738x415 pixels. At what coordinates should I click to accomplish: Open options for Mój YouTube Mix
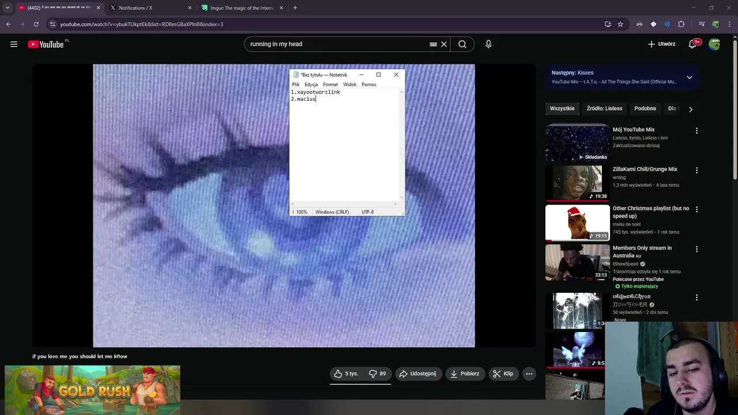click(696, 131)
